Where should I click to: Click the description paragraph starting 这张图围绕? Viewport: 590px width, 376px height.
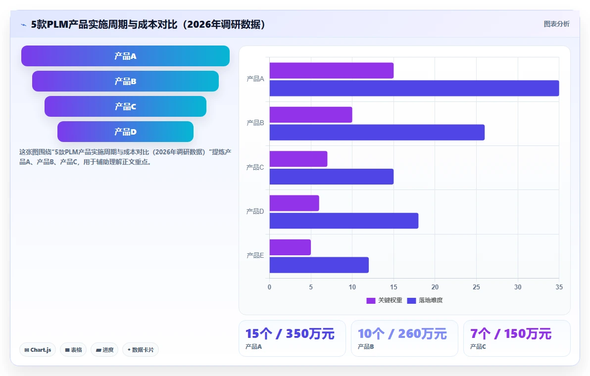(125, 157)
